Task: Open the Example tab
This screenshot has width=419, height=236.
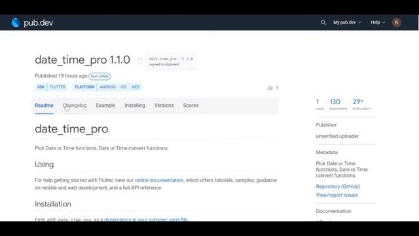Action: [105, 106]
